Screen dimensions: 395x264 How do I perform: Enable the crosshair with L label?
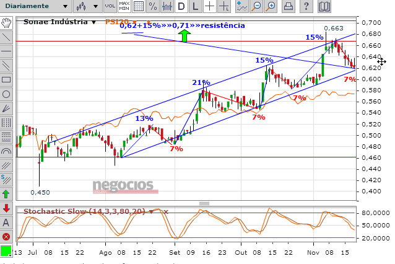[x=224, y=6]
